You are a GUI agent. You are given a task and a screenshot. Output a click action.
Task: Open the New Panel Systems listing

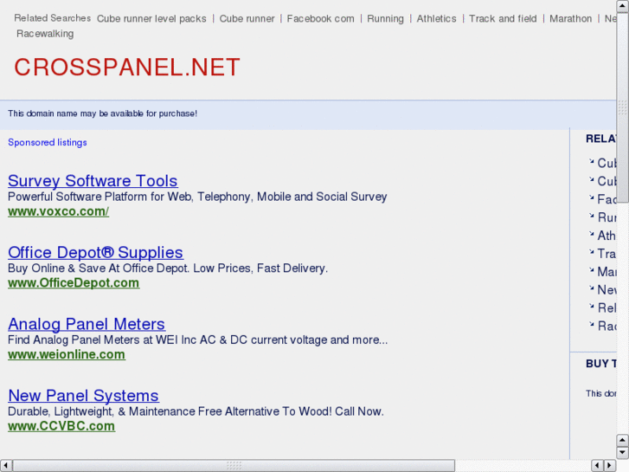[x=83, y=396]
